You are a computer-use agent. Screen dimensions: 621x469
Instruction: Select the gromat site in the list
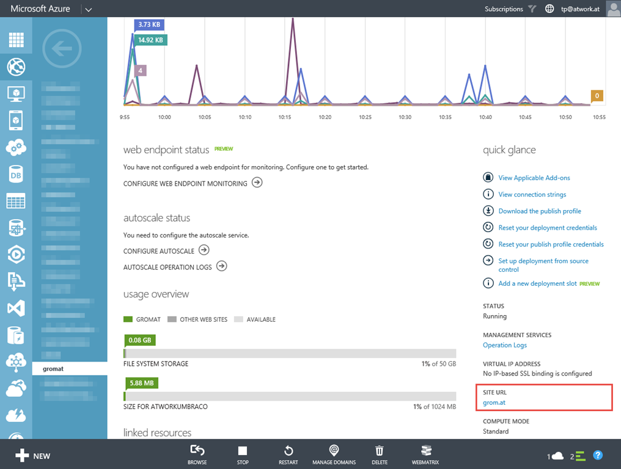click(x=53, y=369)
